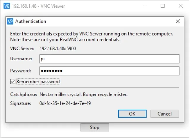Click the "Username:" label

click(21, 59)
